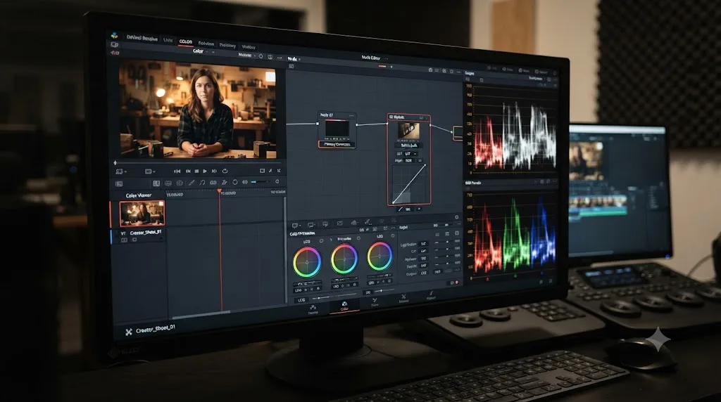Adjust the Output parameter slider row
The height and width of the screenshot is (402, 721).
click(432, 273)
